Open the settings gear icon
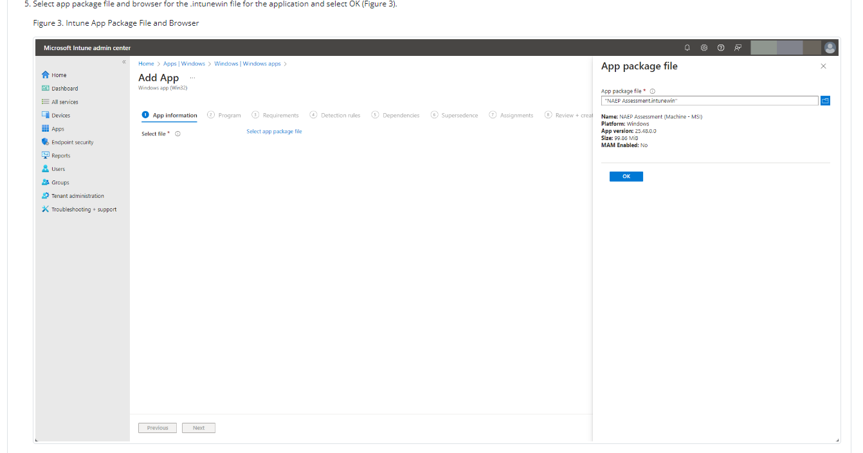 pos(704,48)
